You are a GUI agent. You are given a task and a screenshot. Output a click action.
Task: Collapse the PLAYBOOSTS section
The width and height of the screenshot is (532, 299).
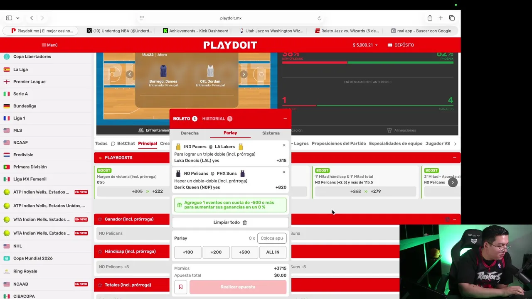pyautogui.click(x=454, y=158)
